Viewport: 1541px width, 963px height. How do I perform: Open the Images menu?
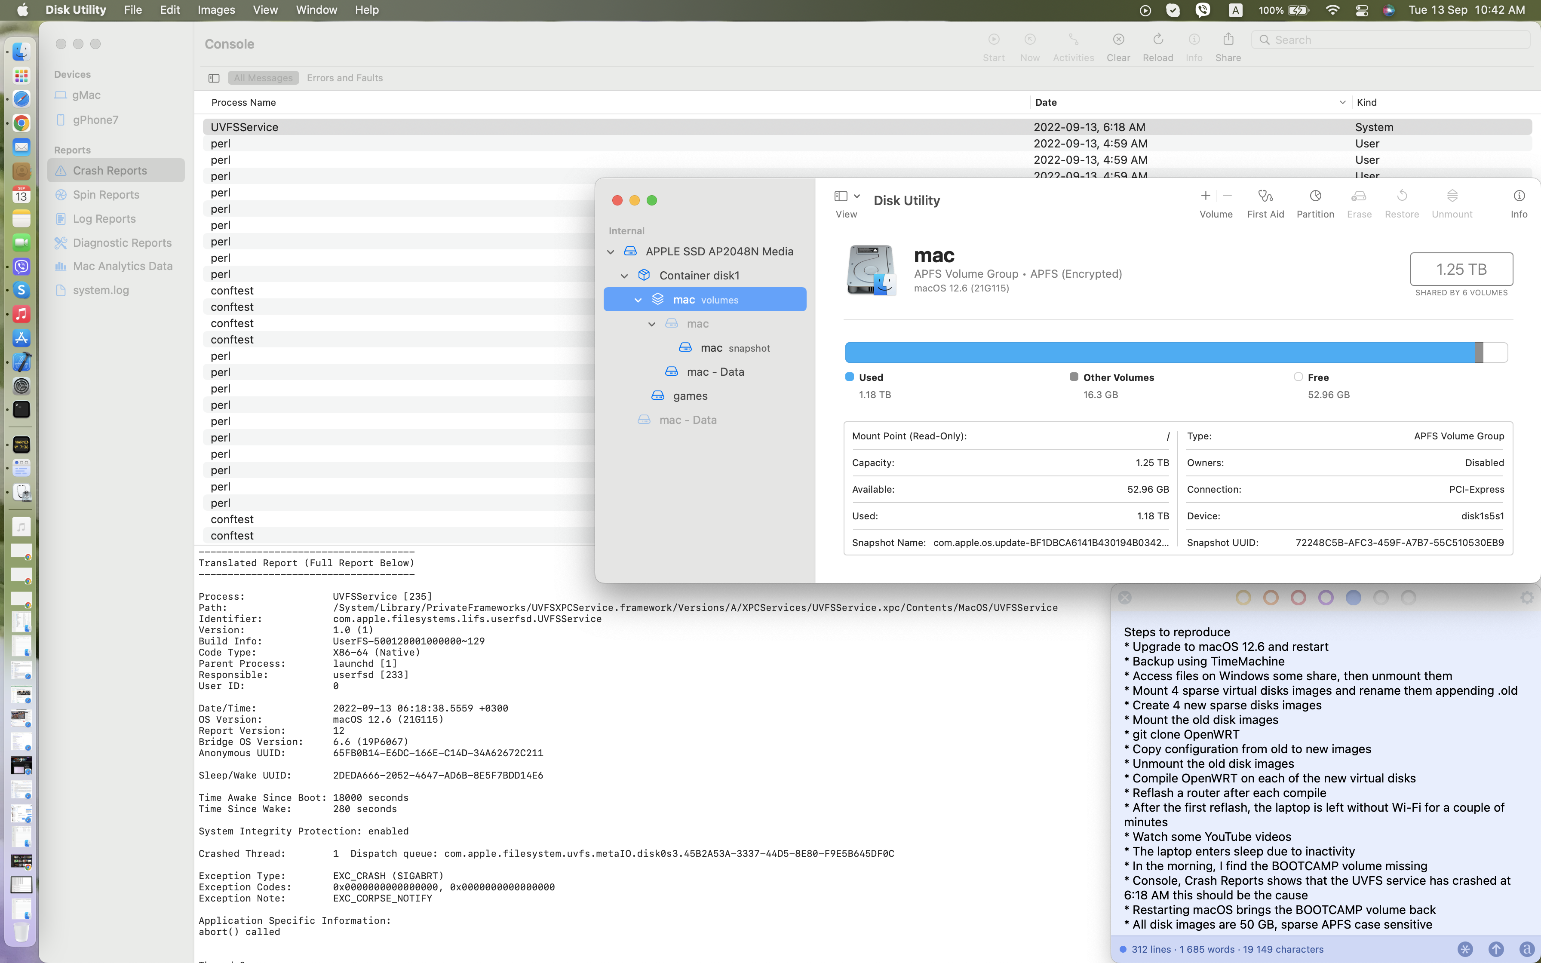(x=217, y=10)
